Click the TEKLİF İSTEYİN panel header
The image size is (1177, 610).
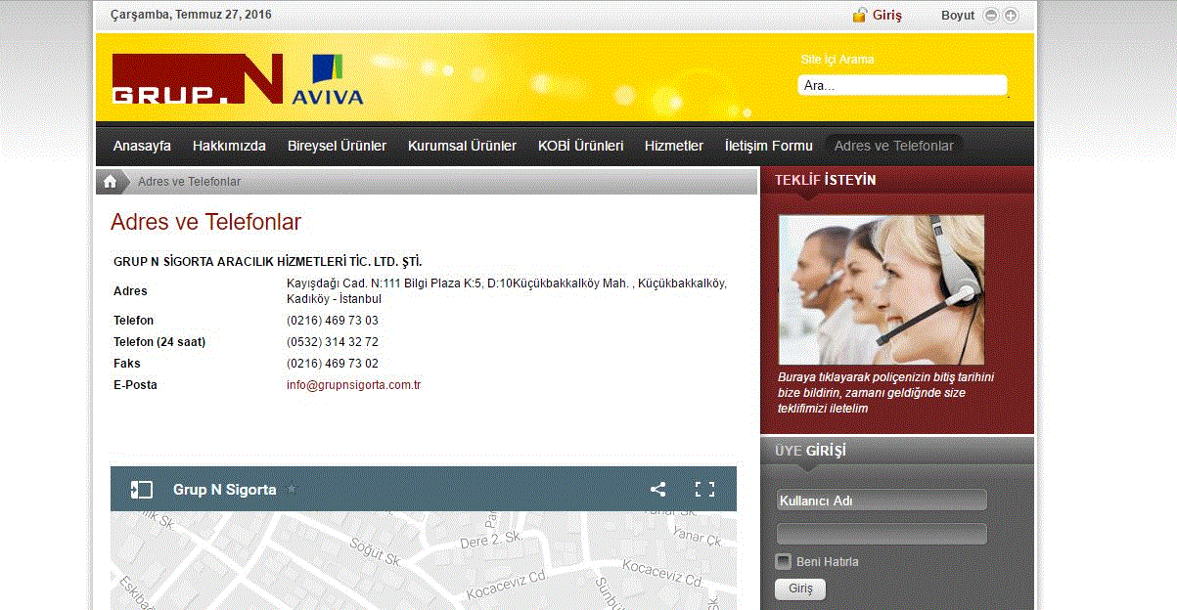[x=897, y=180]
